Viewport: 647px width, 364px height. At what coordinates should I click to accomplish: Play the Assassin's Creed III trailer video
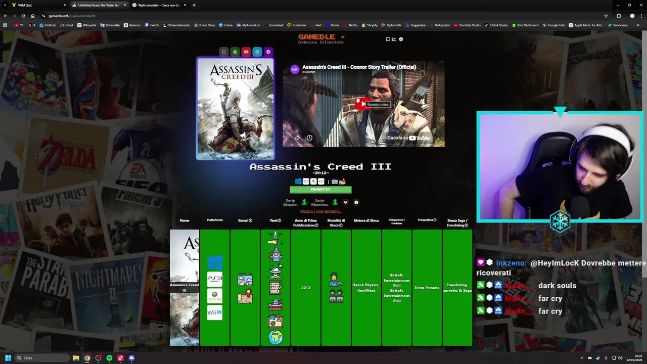point(363,104)
